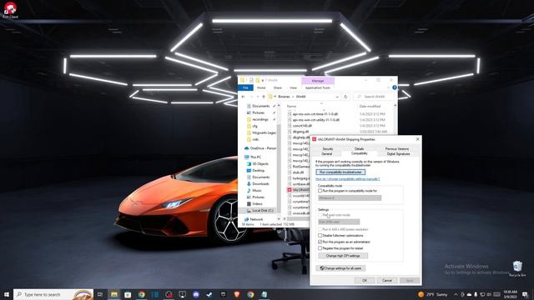Click the Search Win64 box
Image resolution: width=534 pixels, height=300 pixels.
(x=374, y=97)
